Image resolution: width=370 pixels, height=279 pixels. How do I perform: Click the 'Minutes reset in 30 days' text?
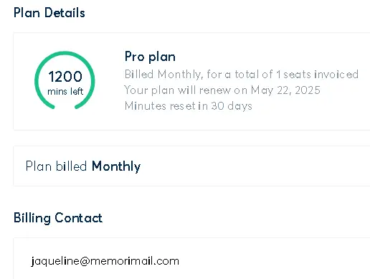pos(189,106)
